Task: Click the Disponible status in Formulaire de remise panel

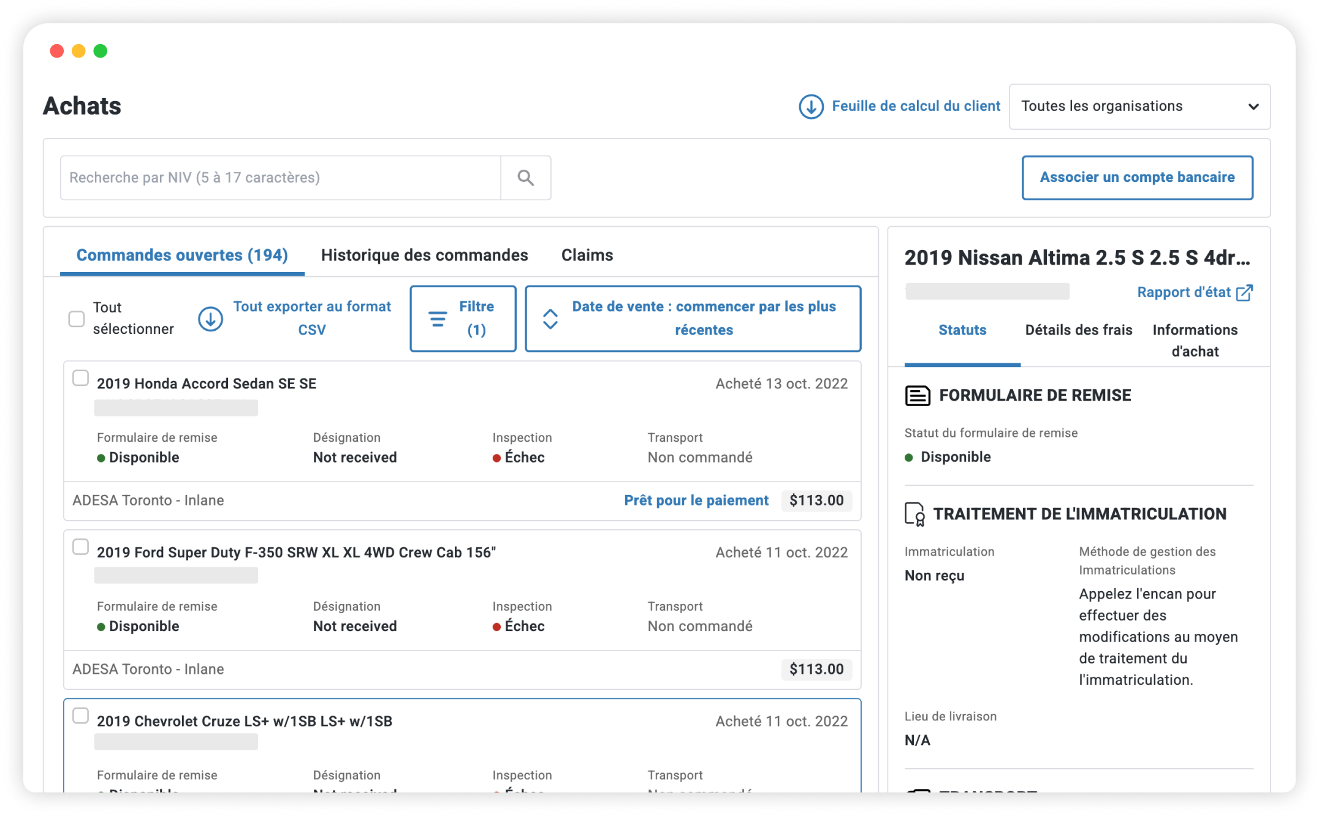Action: [948, 457]
